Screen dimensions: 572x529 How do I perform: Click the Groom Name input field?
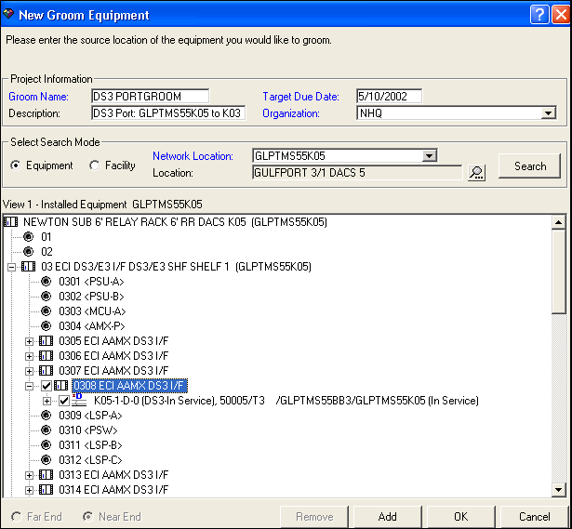coord(150,97)
